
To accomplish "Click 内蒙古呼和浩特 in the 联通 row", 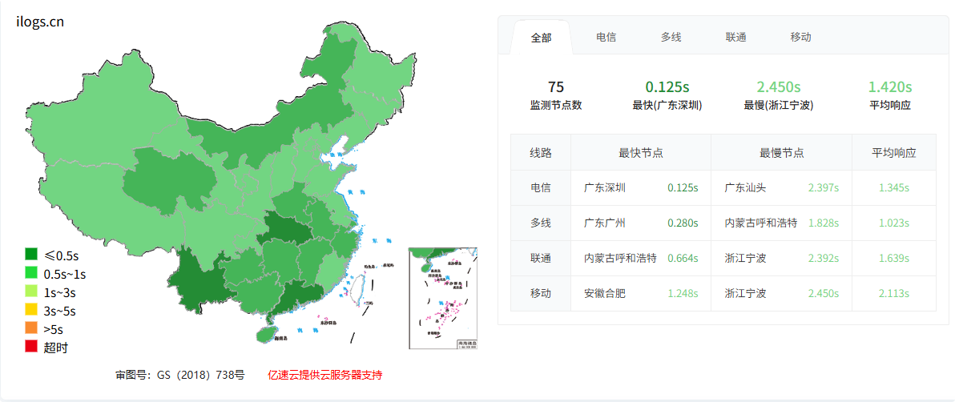I will tap(620, 258).
